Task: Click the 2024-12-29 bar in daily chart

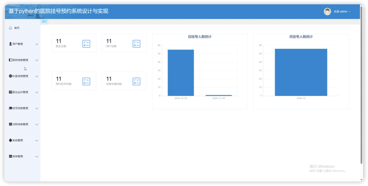Action: [181, 73]
